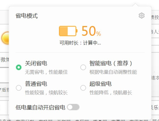The width and height of the screenshot is (159, 121).
Task: Click the orange battery icon
Action: (x=68, y=31)
